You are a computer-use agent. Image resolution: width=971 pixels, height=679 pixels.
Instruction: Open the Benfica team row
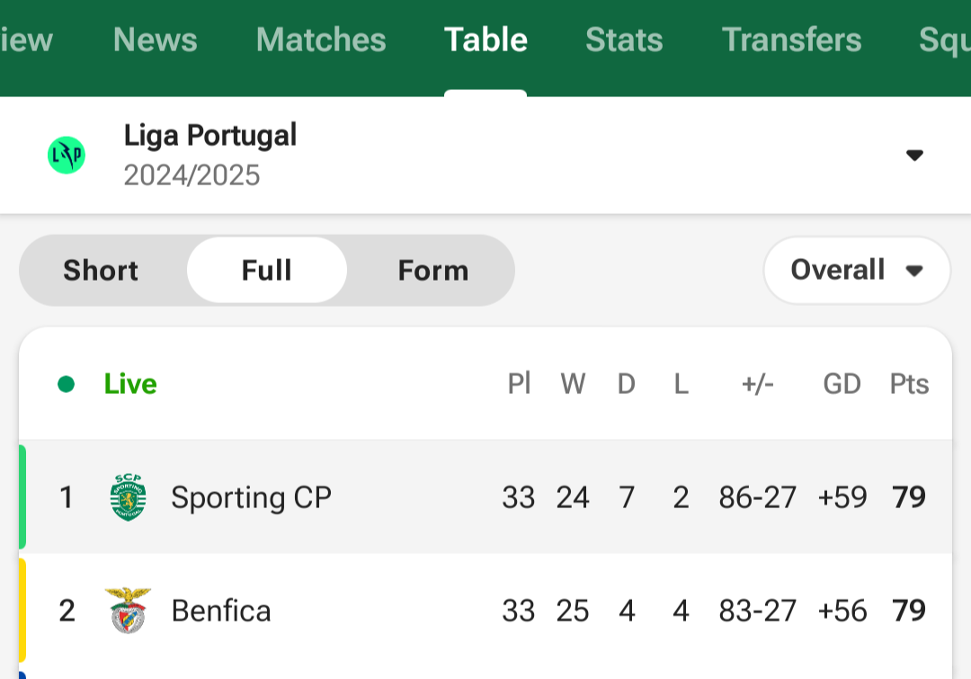[485, 611]
